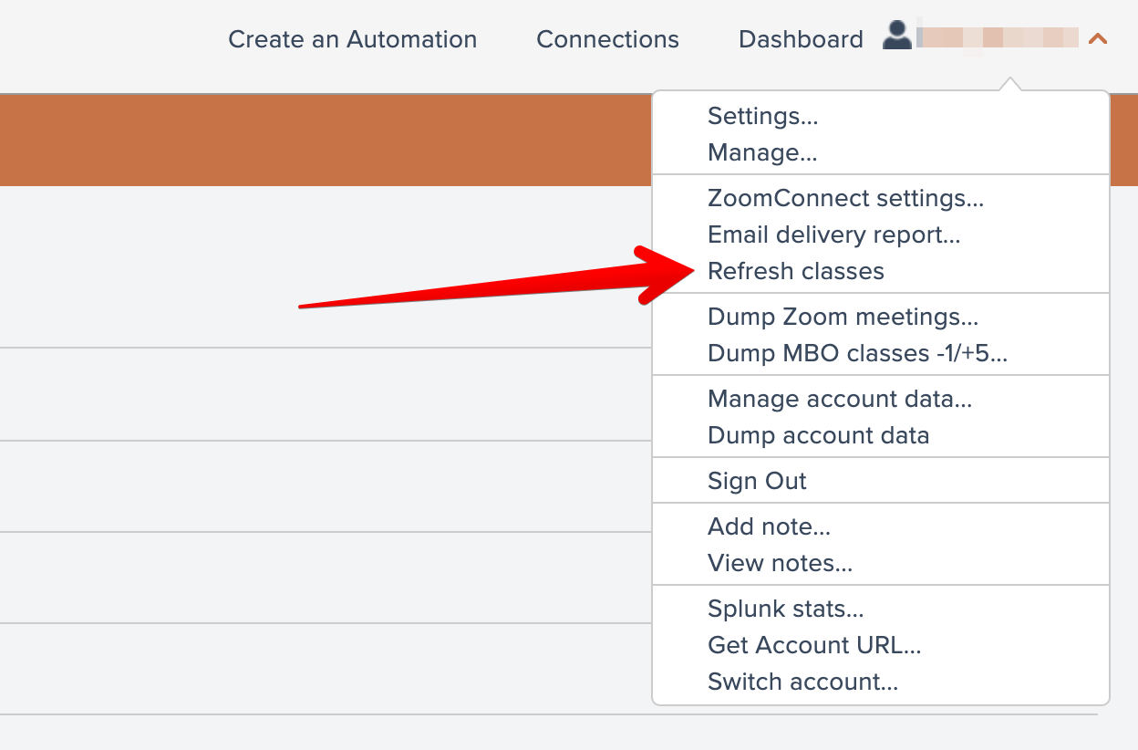The height and width of the screenshot is (750, 1138).
Task: Collapse the account menu chevron
Action: [x=1098, y=39]
